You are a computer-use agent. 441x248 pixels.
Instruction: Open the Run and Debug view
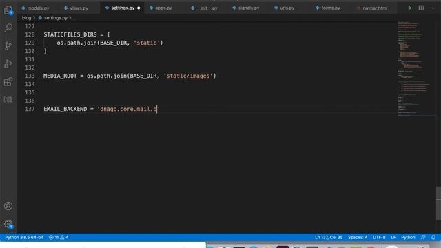click(x=8, y=64)
